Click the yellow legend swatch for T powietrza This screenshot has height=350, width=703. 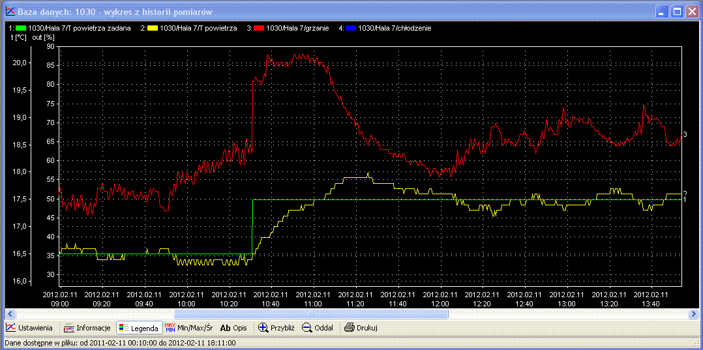point(153,28)
